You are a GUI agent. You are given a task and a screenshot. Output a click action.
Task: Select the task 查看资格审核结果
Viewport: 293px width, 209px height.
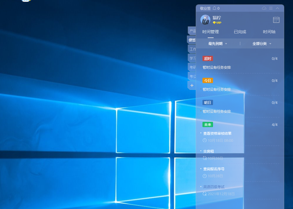217,133
